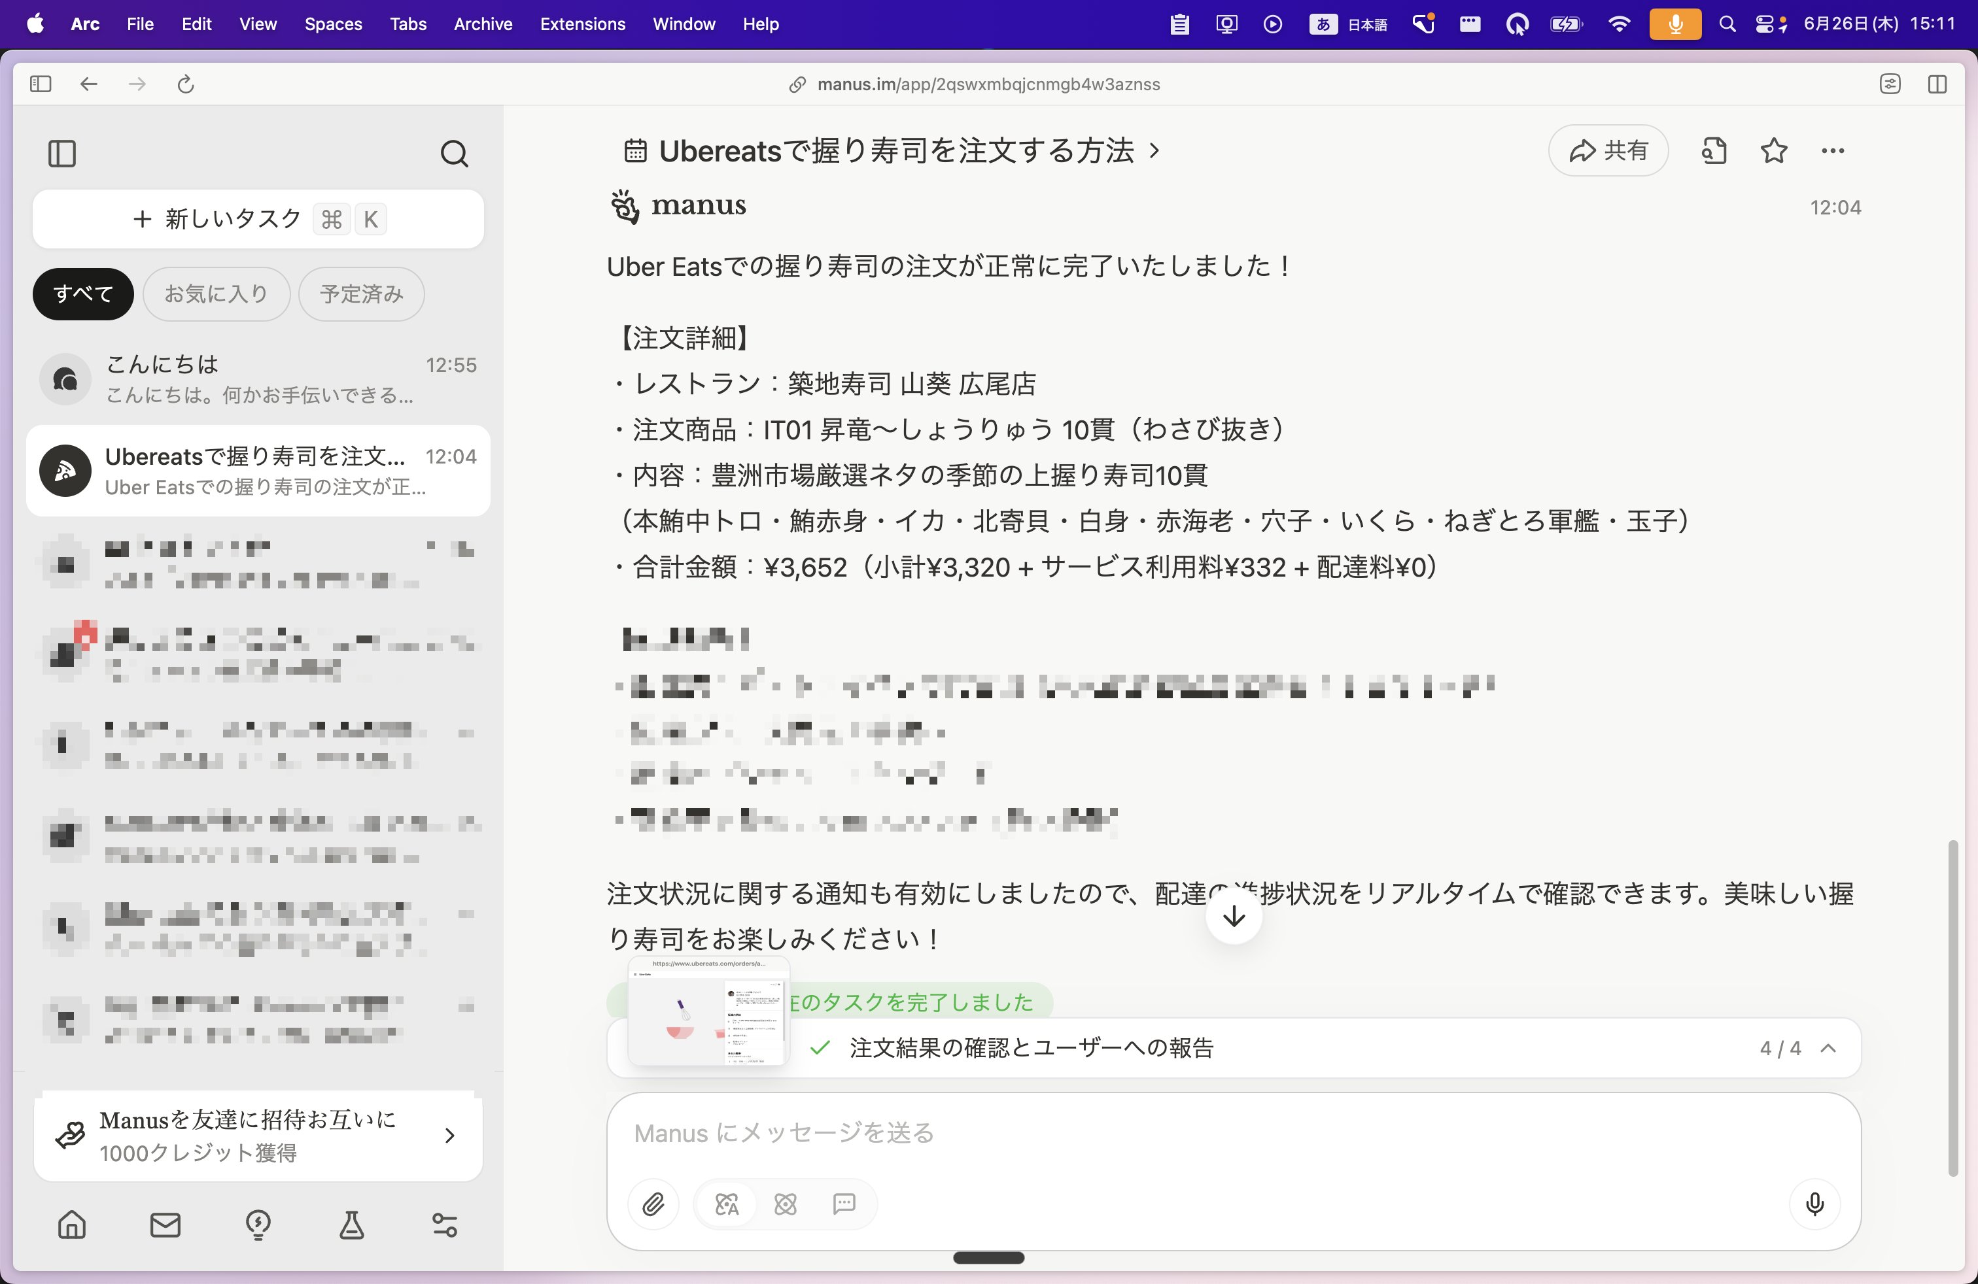1978x1284 pixels.
Task: Click the search icon in Manus sidebar
Action: pyautogui.click(x=454, y=154)
